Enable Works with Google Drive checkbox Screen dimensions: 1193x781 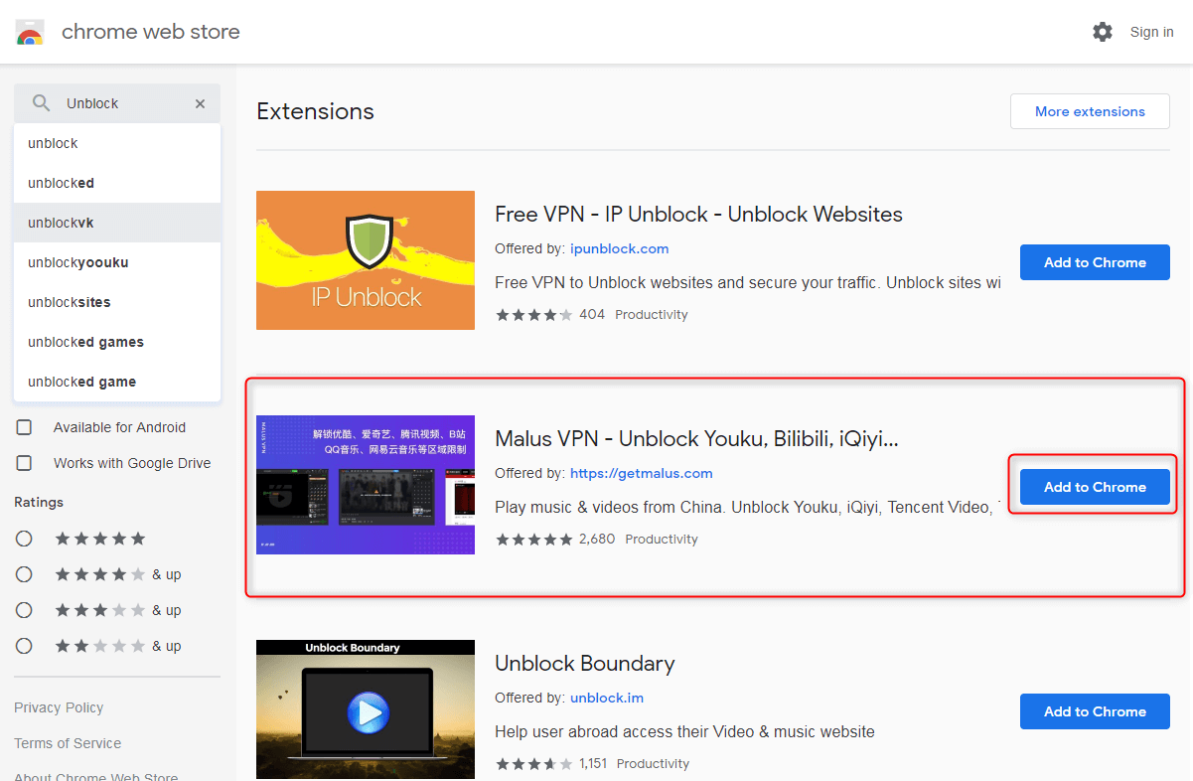tap(24, 463)
